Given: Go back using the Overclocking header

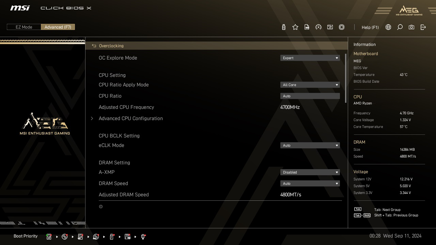Looking at the screenshot, I should point(111,46).
